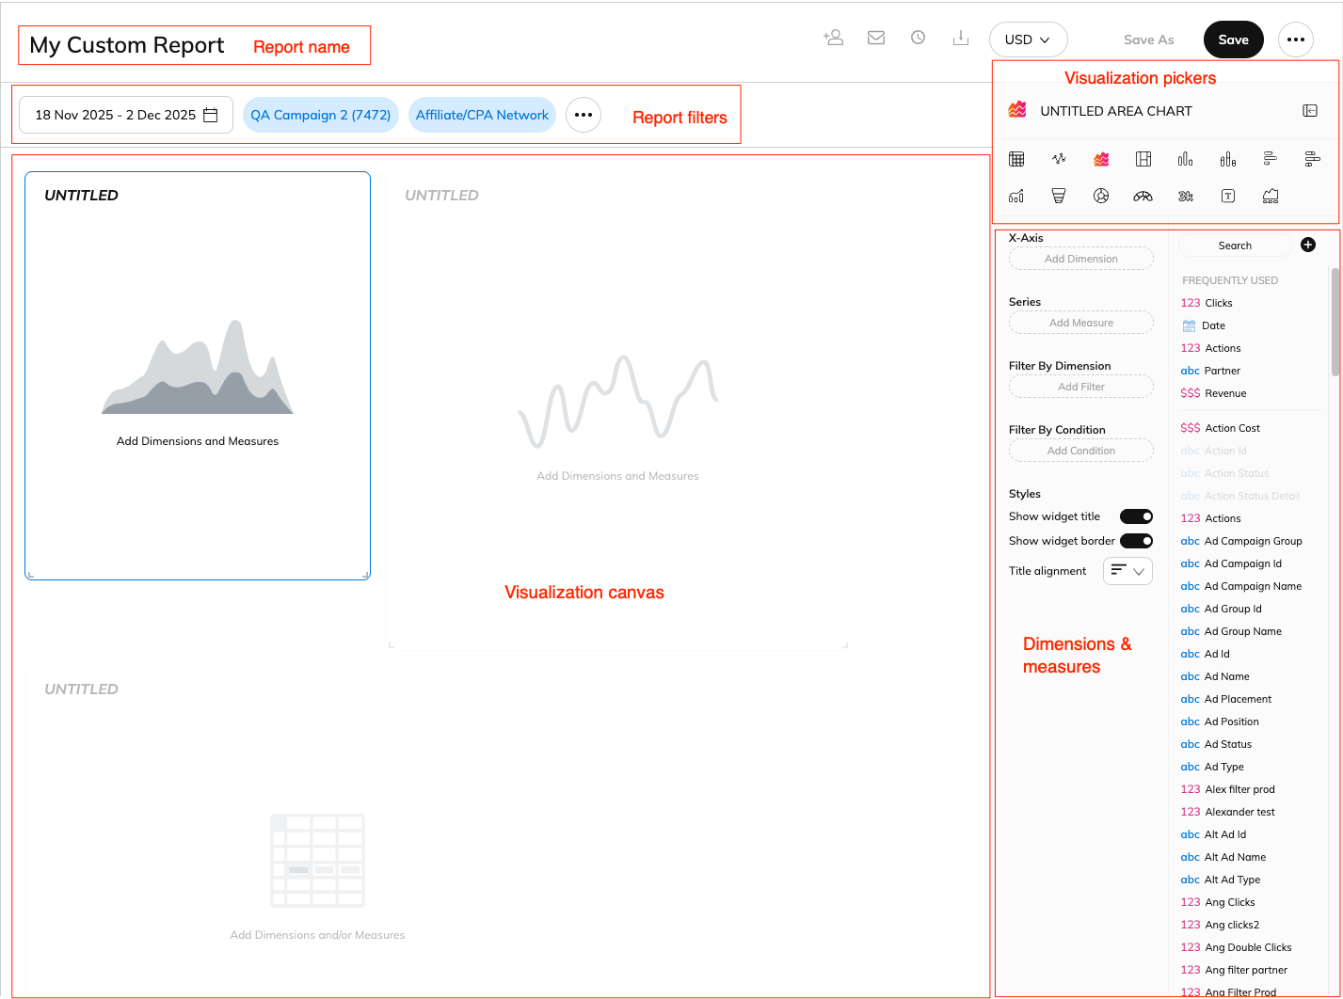Collapse the side panel using arrow icon
The image size is (1343, 999).
point(1310,111)
